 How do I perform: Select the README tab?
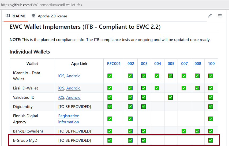tap(16, 16)
